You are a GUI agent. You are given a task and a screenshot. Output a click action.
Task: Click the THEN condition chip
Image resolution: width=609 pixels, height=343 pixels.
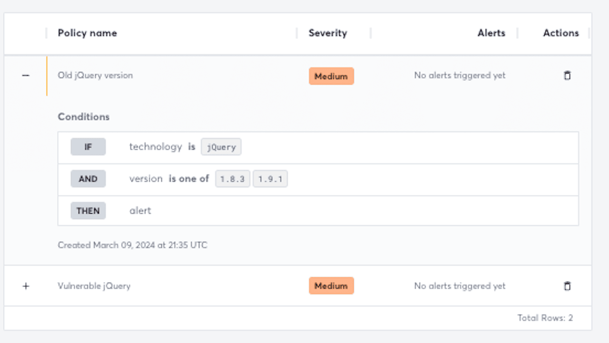pos(88,210)
